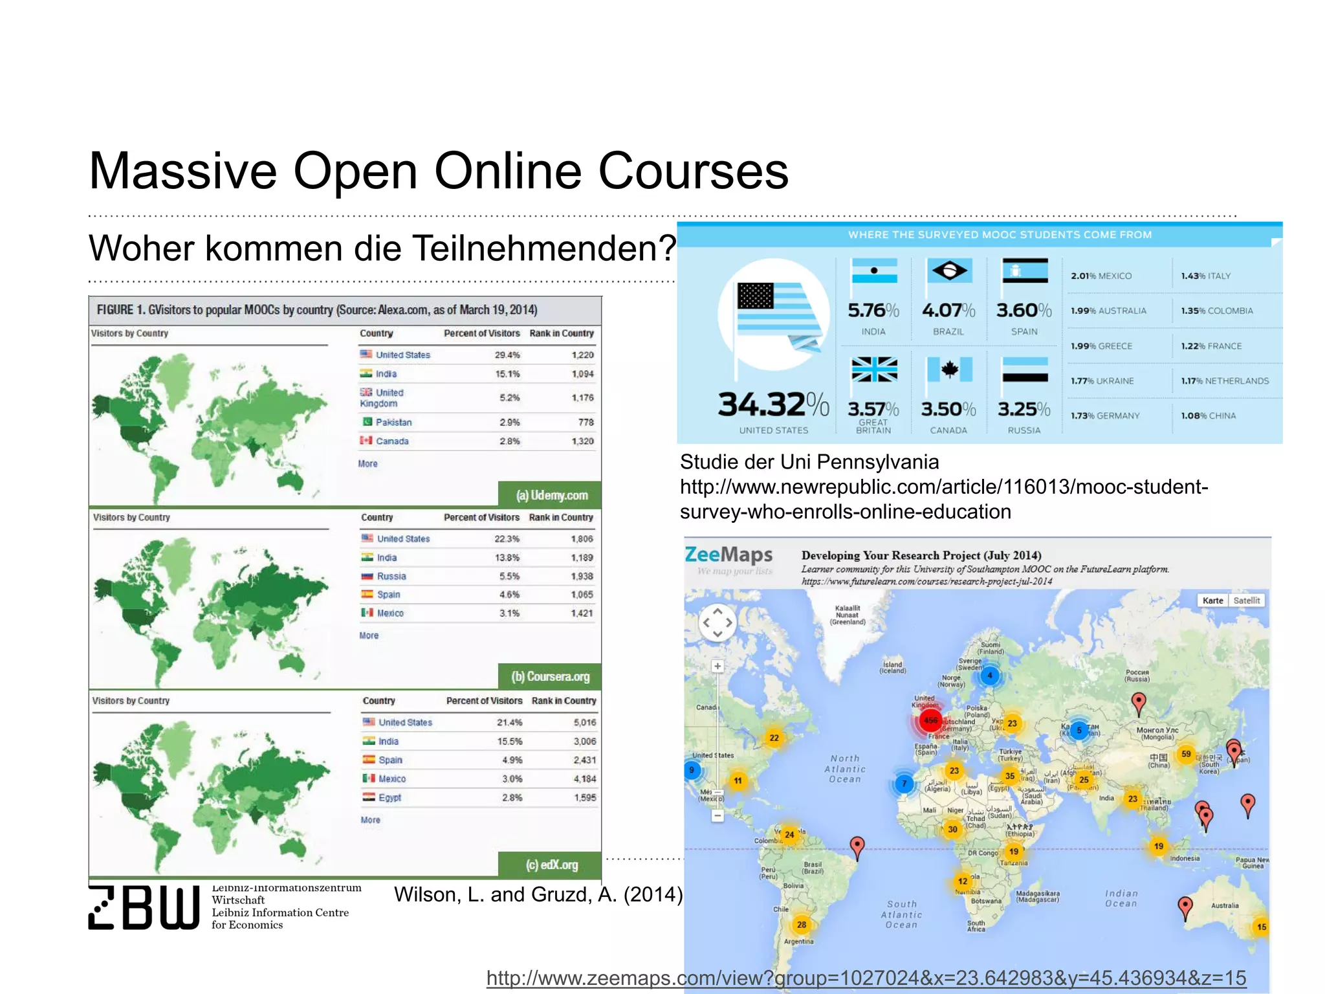The height and width of the screenshot is (994, 1325).
Task: Click the ZBW logo
Action: [x=144, y=907]
